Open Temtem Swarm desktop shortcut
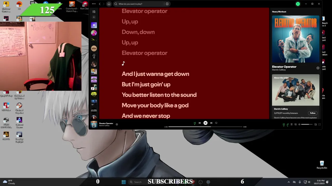 [19, 123]
